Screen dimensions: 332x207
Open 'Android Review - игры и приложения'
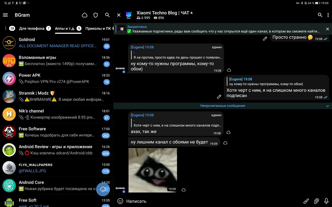coord(57,150)
